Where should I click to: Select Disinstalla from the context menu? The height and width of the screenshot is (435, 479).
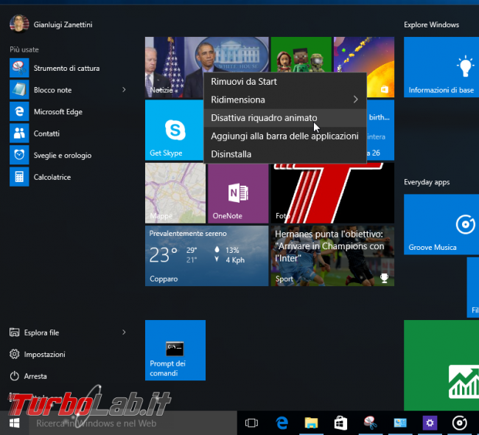coord(285,154)
